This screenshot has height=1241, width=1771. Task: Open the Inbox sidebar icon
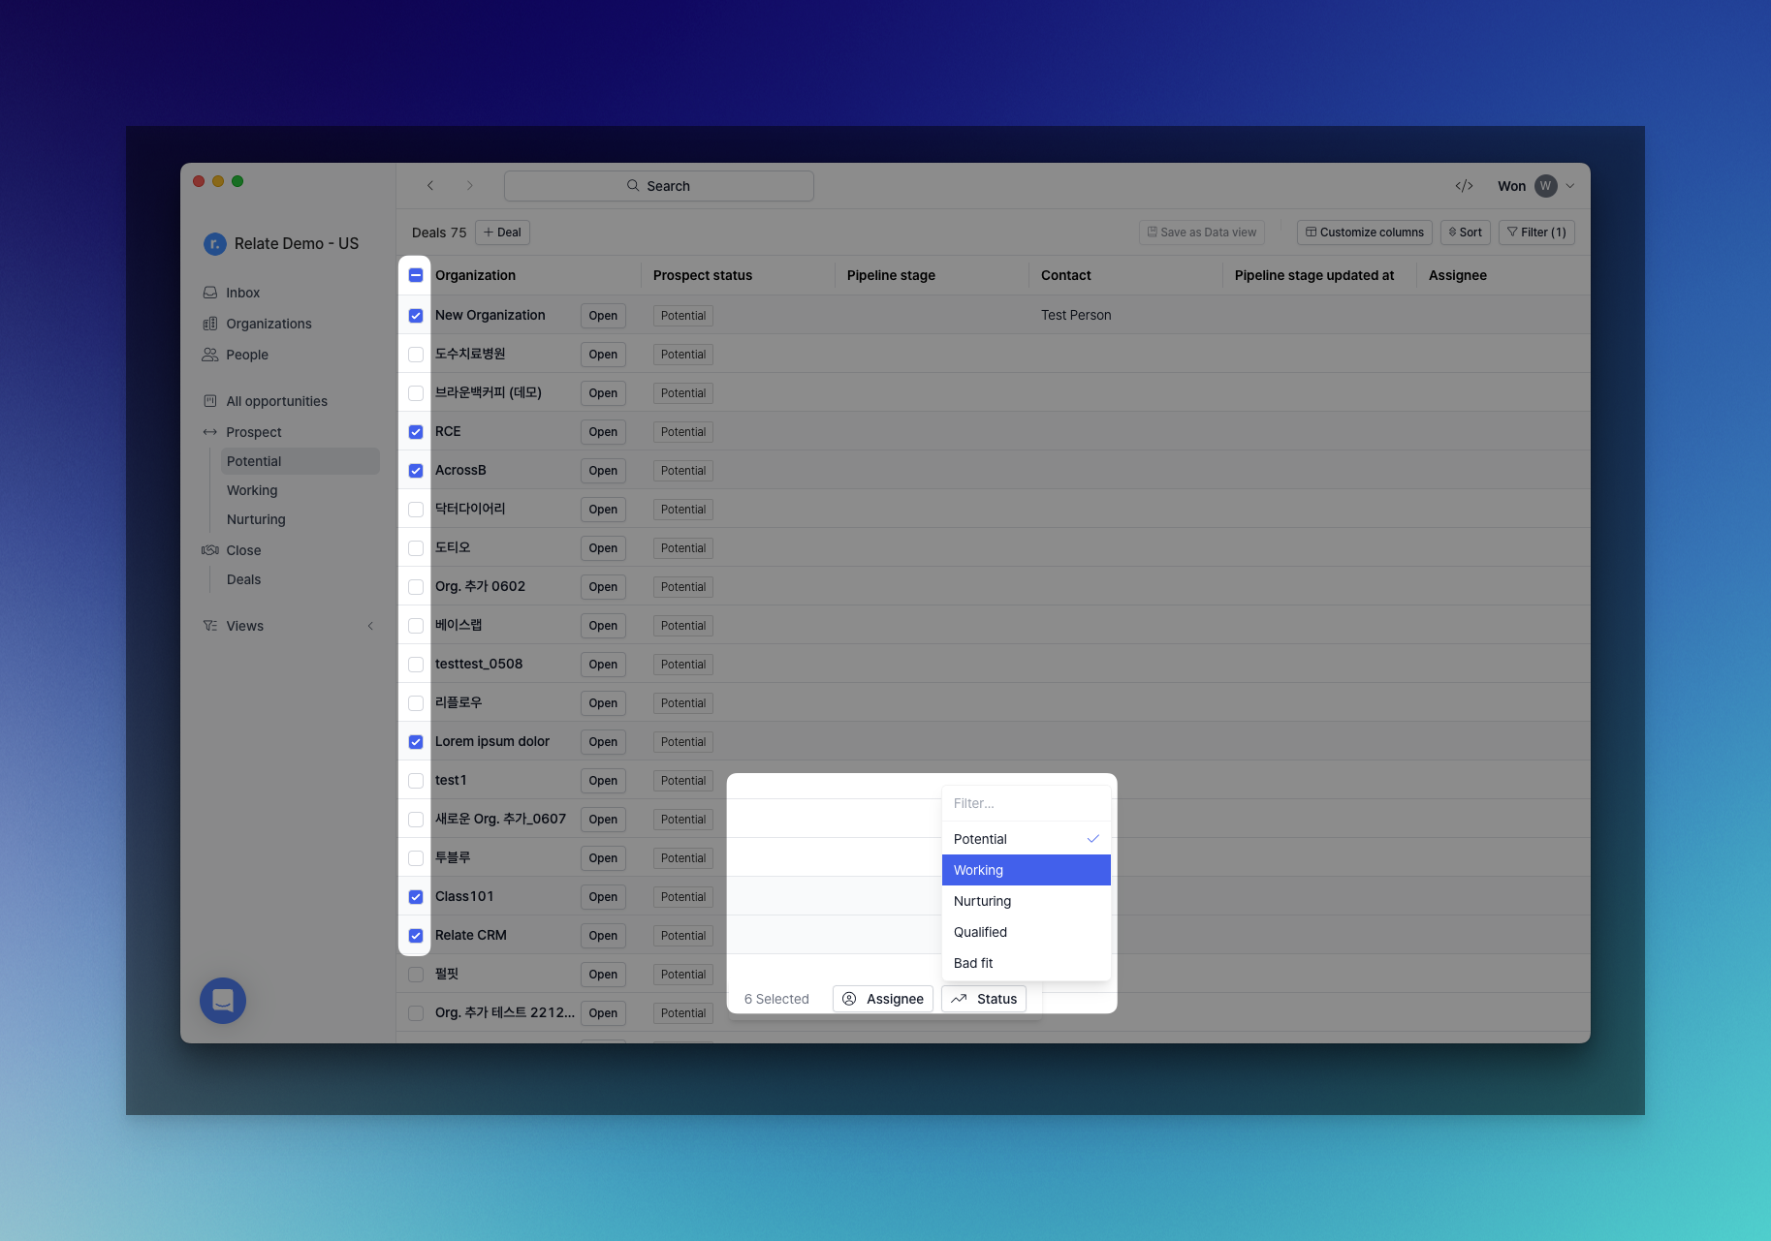(209, 293)
